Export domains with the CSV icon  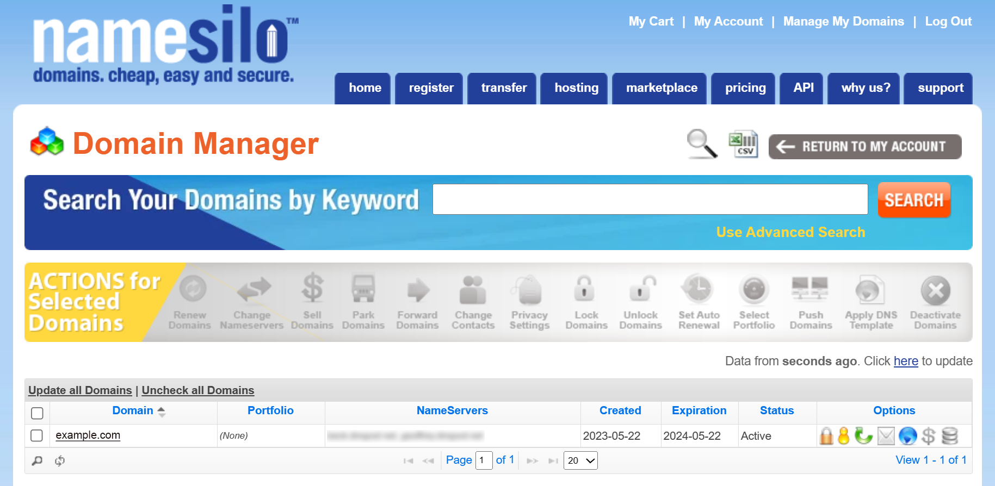coord(743,145)
